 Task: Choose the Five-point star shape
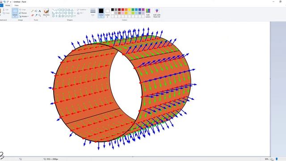(x=59, y=16)
